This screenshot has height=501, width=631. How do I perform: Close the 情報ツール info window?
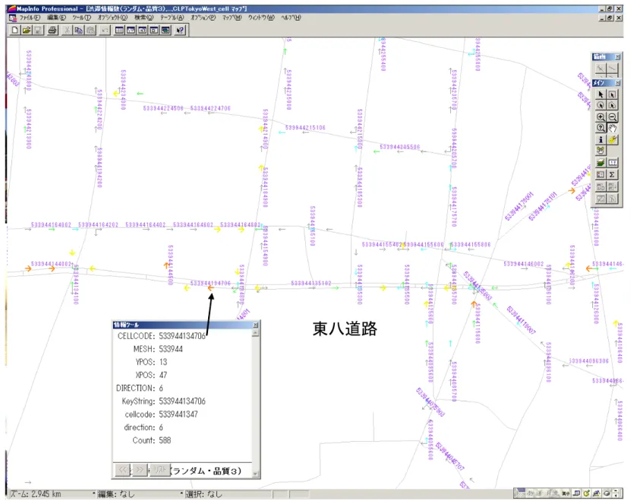coord(255,325)
